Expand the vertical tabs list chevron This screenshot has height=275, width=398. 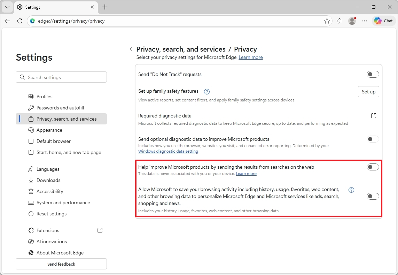[x=7, y=7]
